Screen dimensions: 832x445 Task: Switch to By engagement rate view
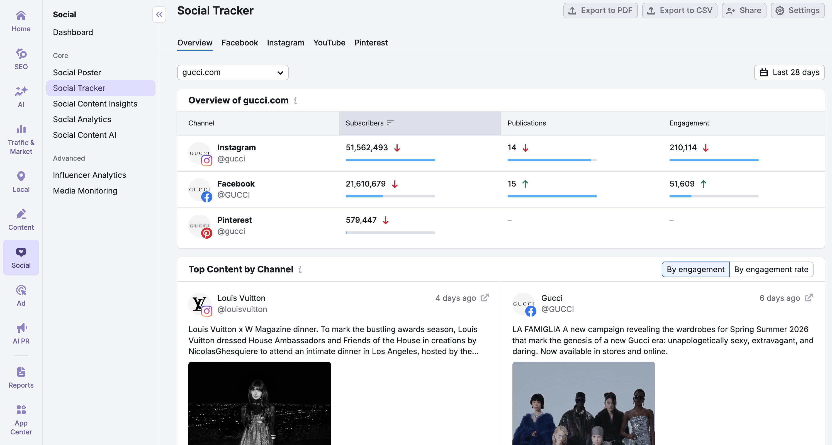(x=771, y=269)
